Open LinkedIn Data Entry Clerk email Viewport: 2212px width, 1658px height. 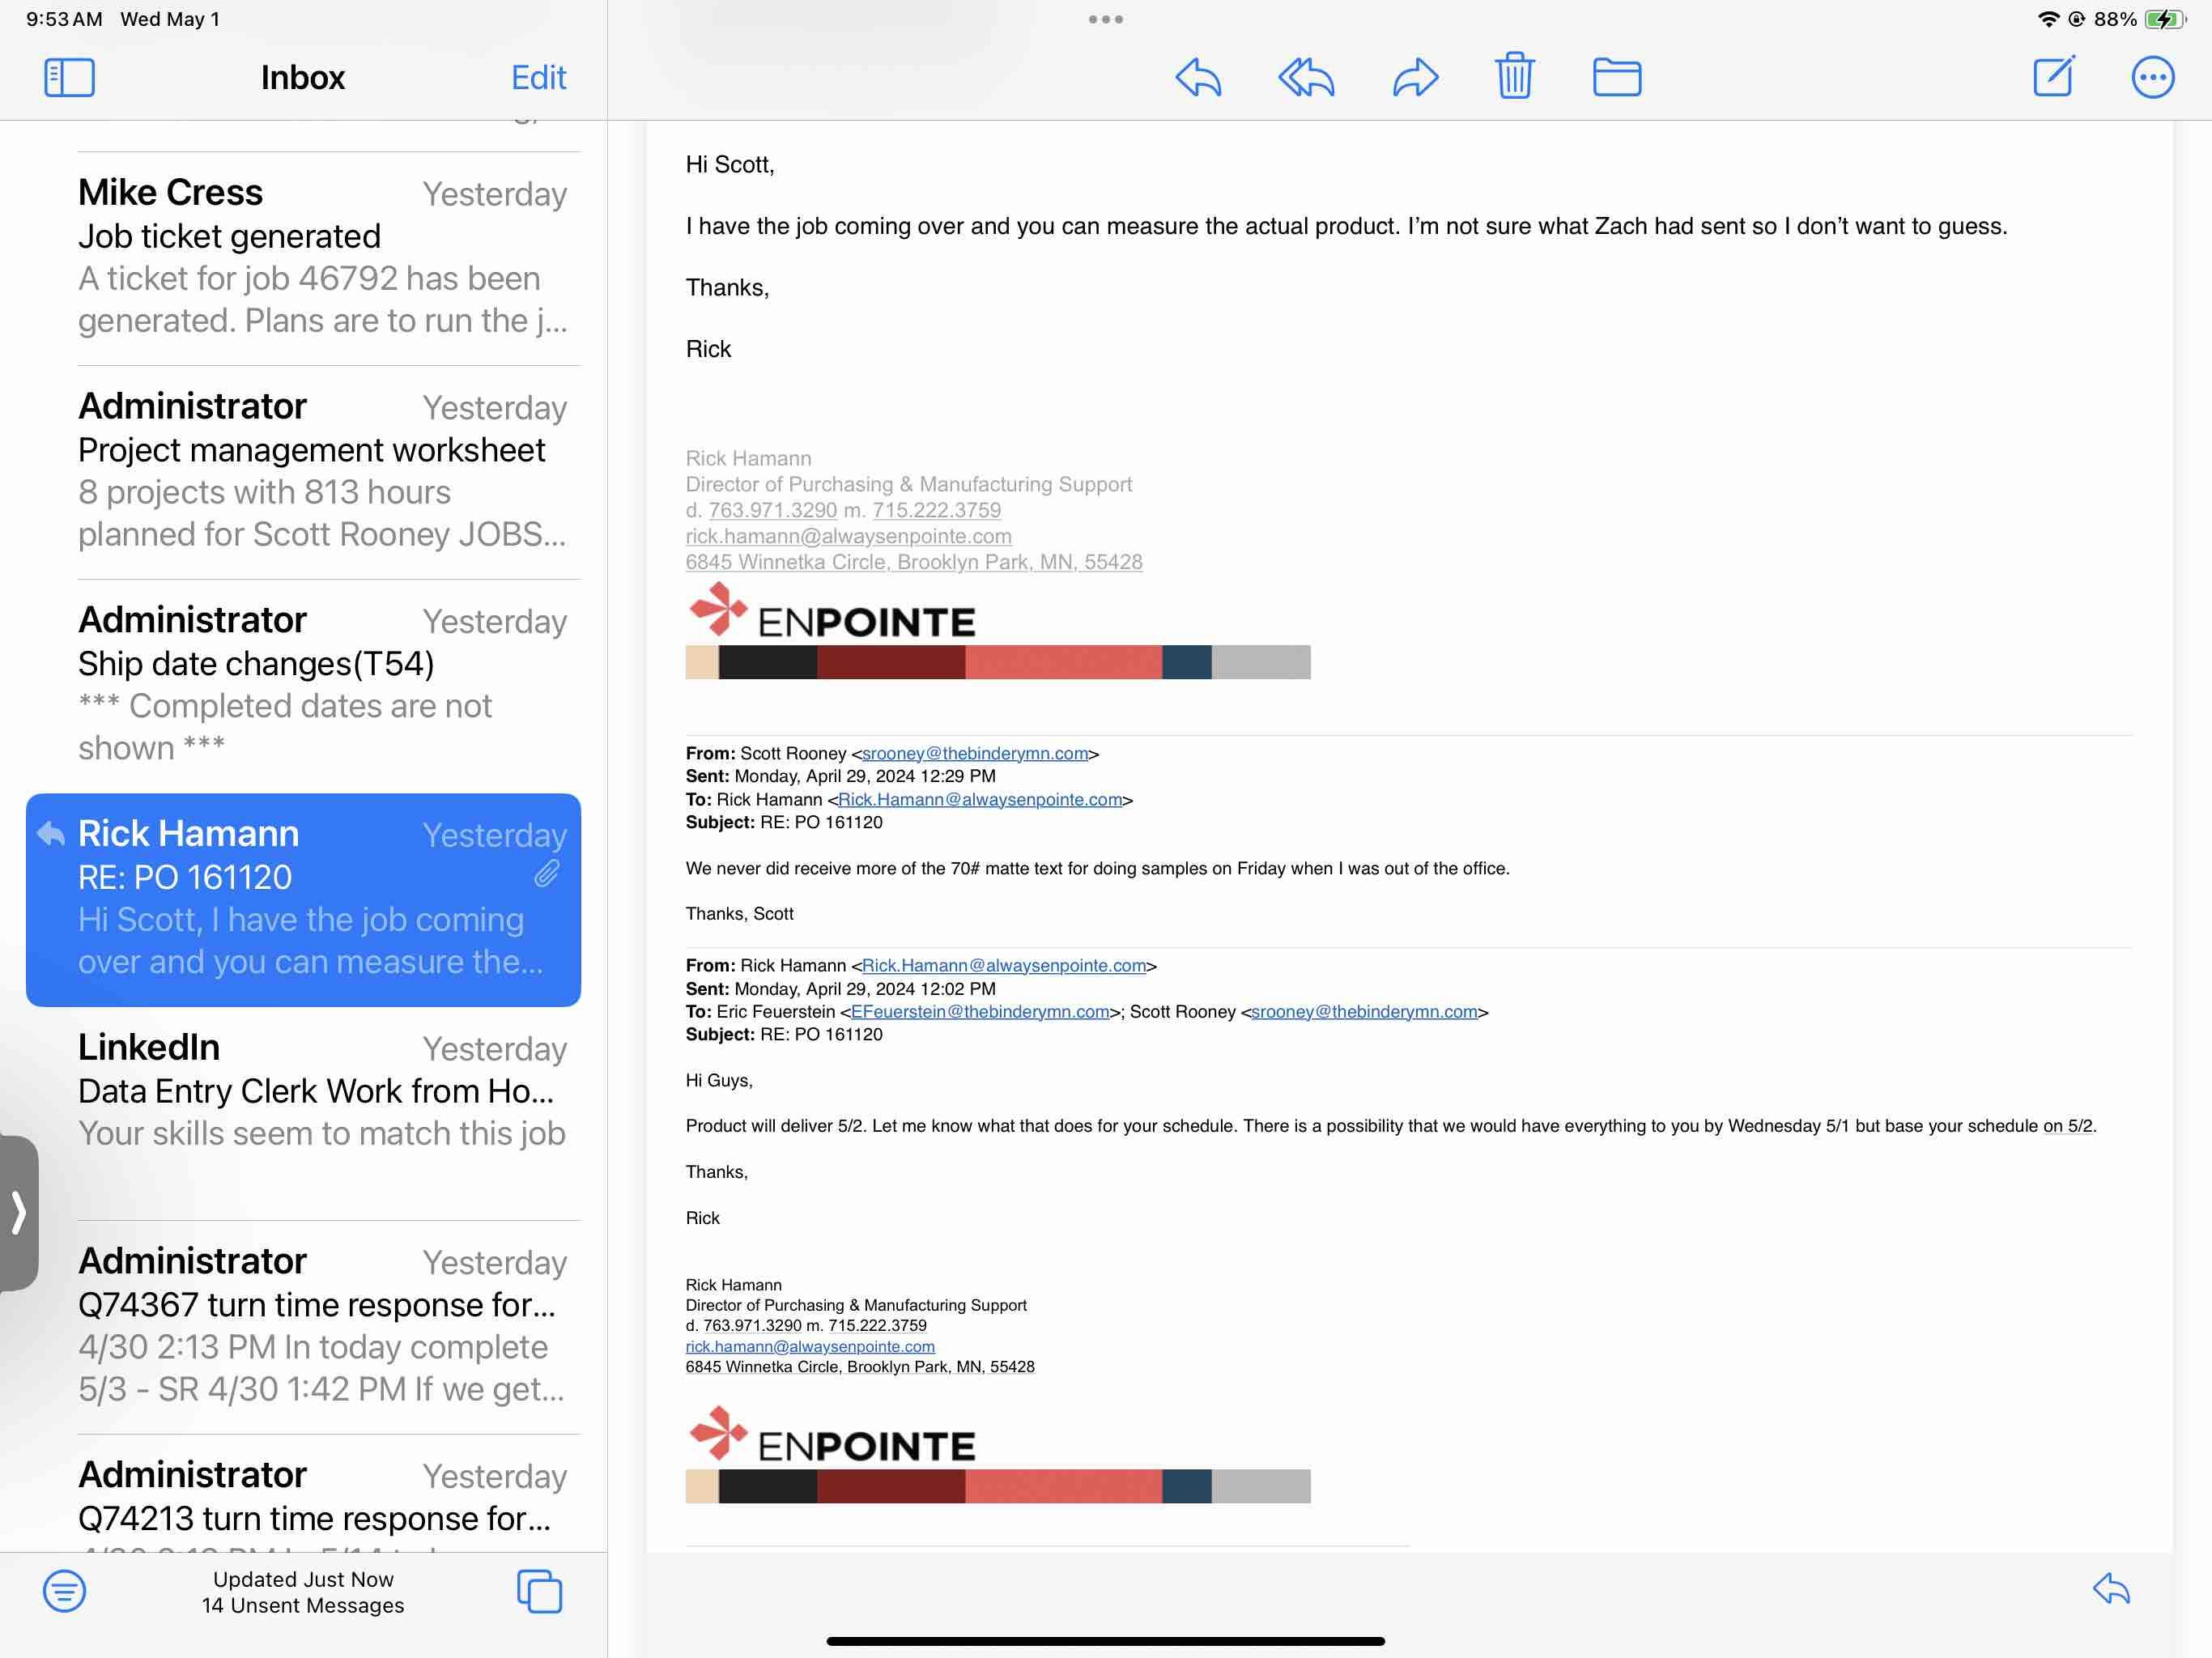click(x=322, y=1090)
